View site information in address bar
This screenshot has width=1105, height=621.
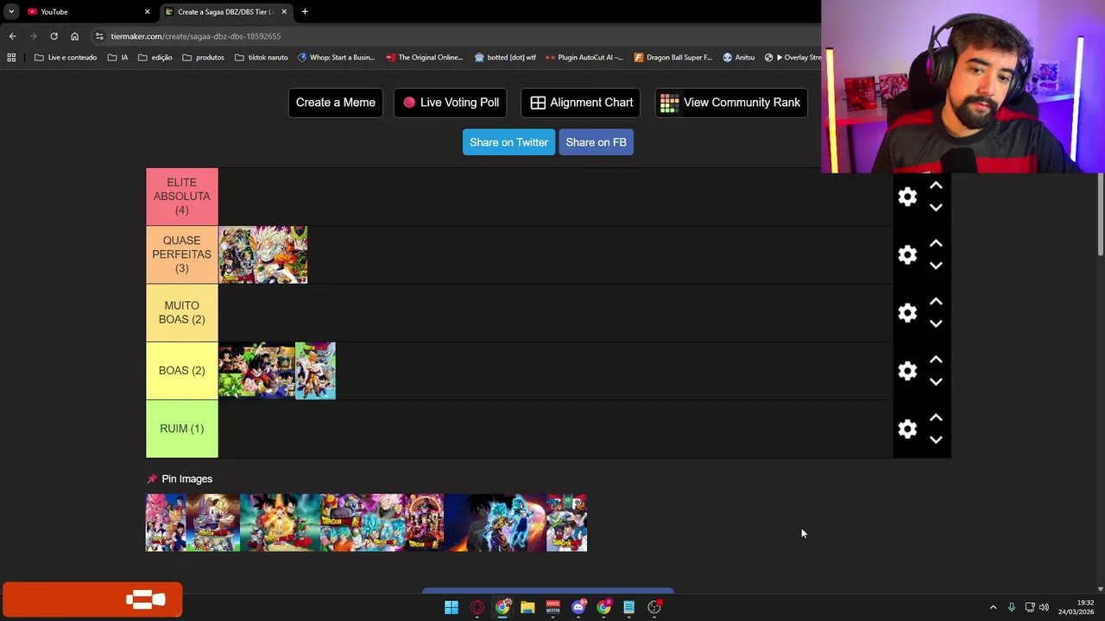click(x=99, y=36)
